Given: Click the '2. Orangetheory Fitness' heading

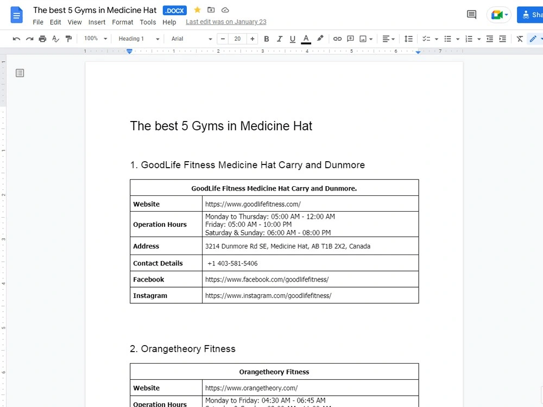Looking at the screenshot, I should (x=182, y=348).
